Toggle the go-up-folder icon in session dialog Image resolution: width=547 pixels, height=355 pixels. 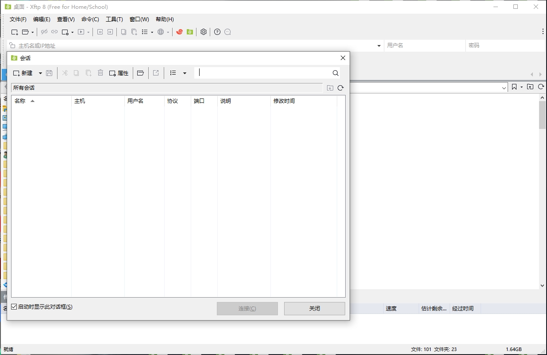click(x=330, y=88)
